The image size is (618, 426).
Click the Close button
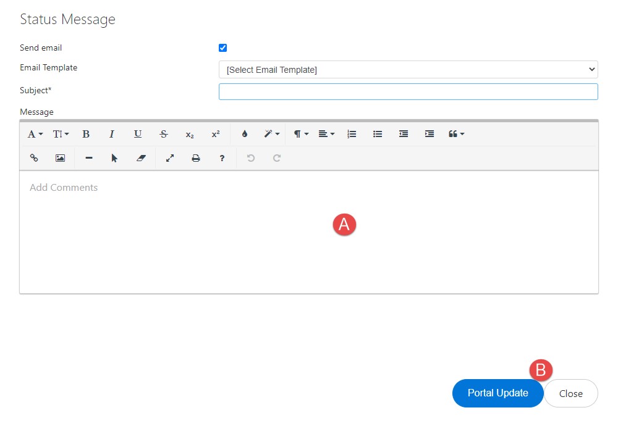(570, 394)
